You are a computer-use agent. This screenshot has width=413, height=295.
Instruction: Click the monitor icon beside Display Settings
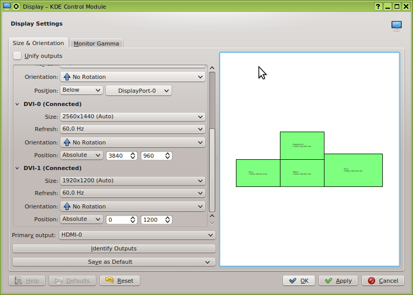point(397,26)
